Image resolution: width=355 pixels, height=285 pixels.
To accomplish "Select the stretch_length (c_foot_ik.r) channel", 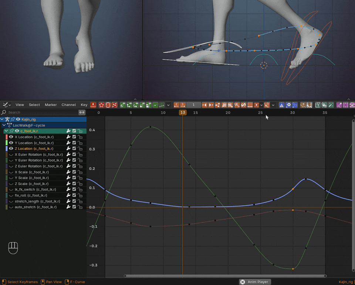I will coord(37,201).
